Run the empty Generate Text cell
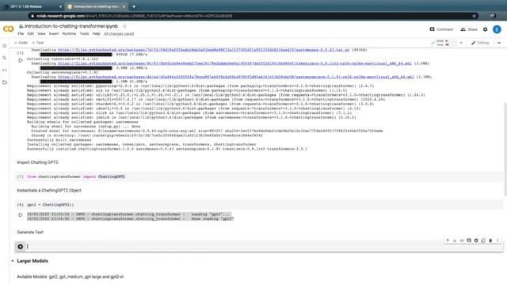Image resolution: width=507 pixels, height=285 pixels. tap(21, 246)
